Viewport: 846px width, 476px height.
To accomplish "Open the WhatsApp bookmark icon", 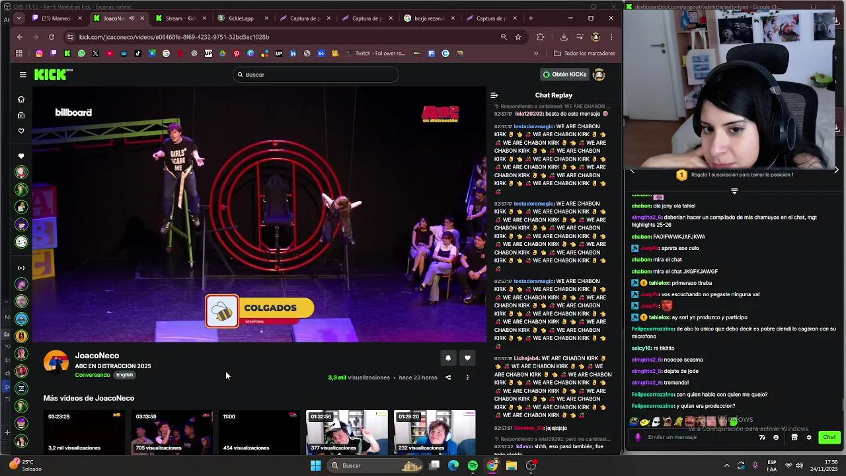I will click(x=81, y=54).
